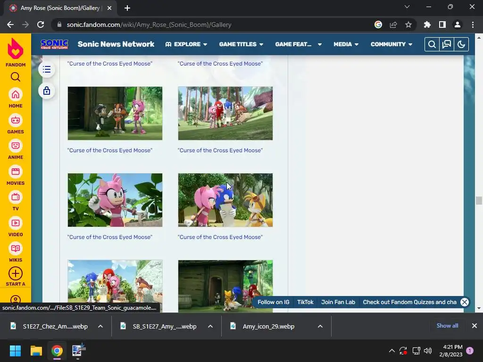Viewport: 483px width, 362px height.
Task: Open Windows Start menu
Action: 15,351
